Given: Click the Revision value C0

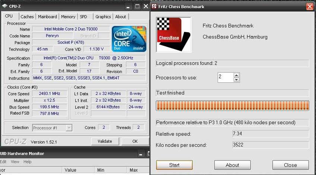Looking at the screenshot, I should [136, 71].
